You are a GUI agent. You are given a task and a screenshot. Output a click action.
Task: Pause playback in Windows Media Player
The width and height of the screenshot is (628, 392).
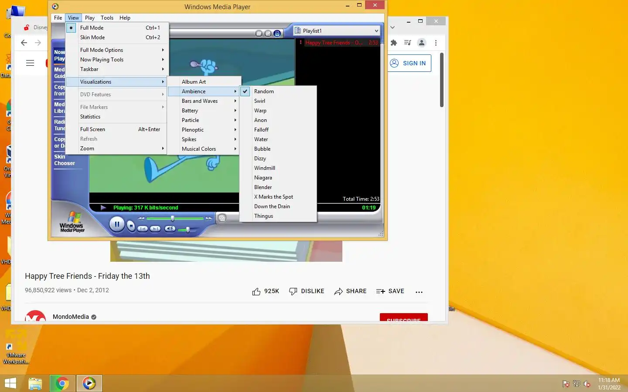[117, 225]
